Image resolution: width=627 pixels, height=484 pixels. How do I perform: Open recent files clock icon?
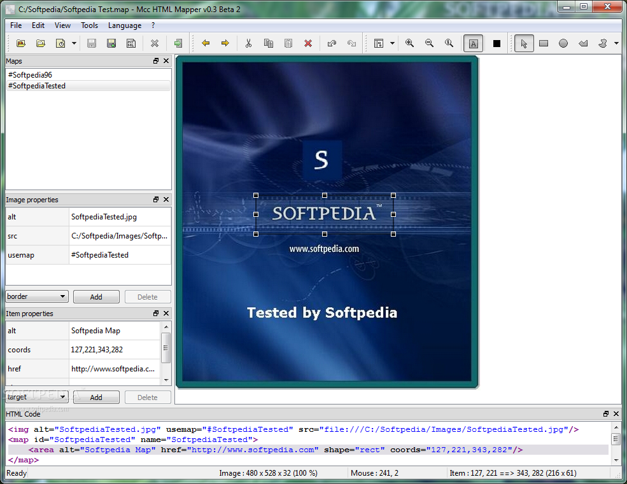pos(60,43)
